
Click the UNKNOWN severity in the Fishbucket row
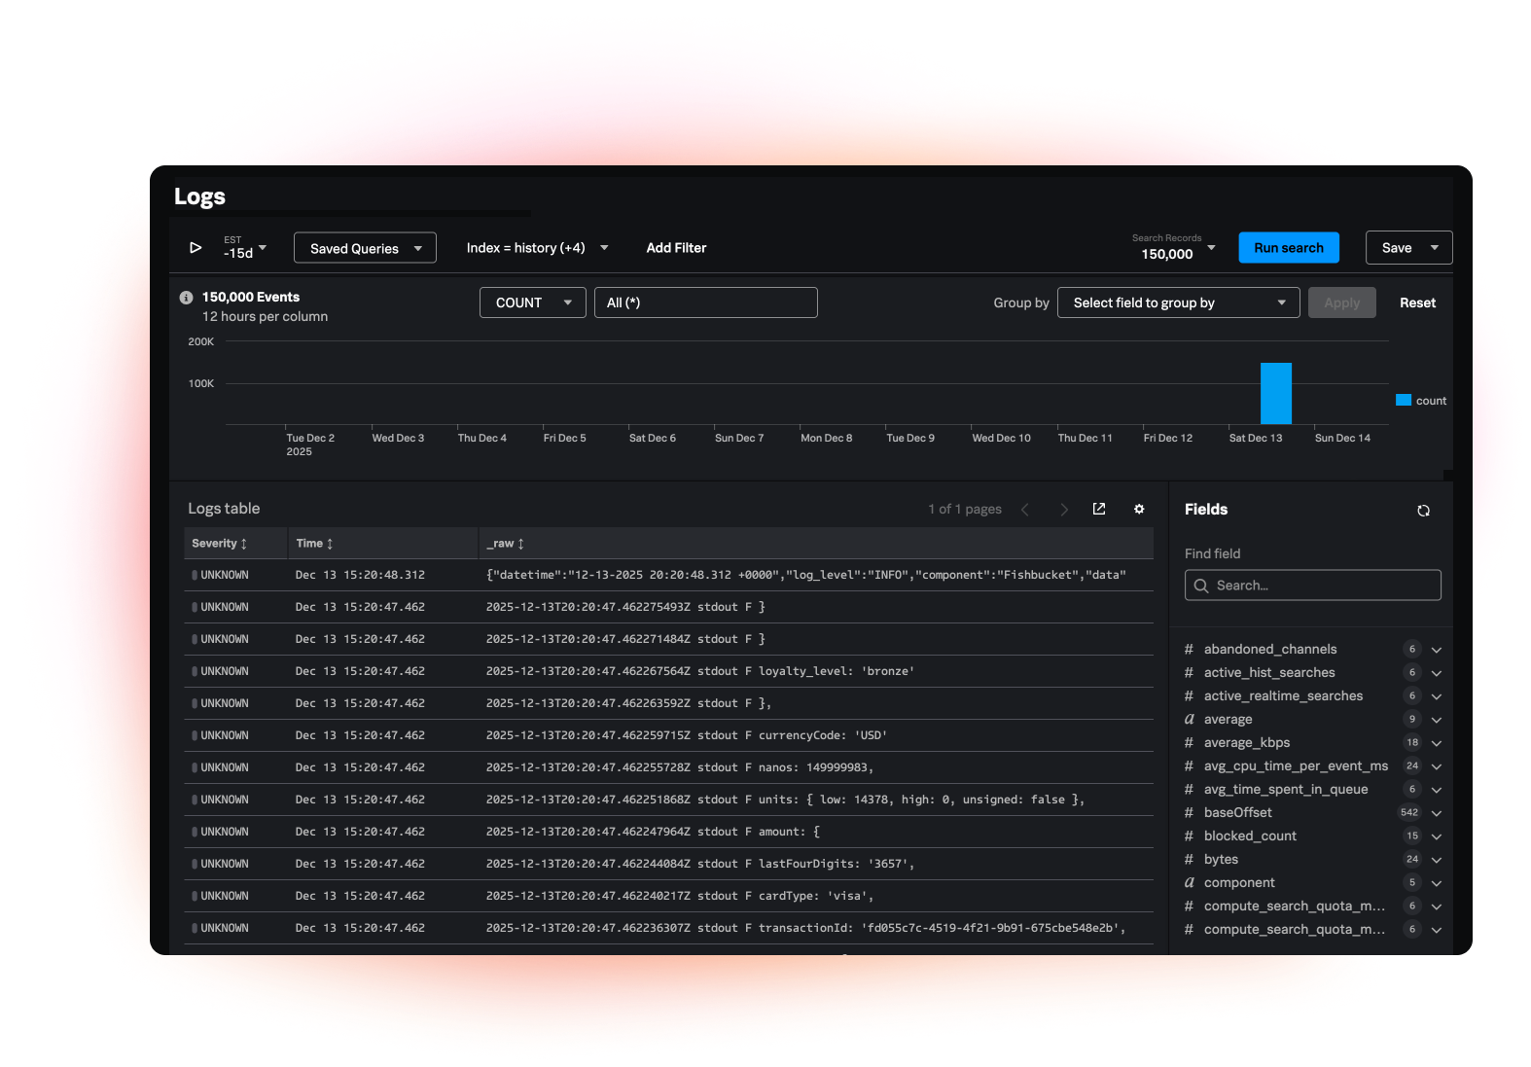(x=225, y=575)
